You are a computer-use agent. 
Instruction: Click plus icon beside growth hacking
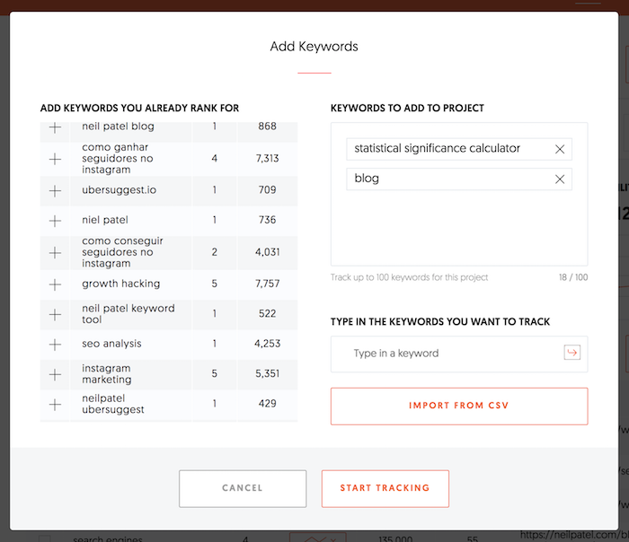pos(55,284)
